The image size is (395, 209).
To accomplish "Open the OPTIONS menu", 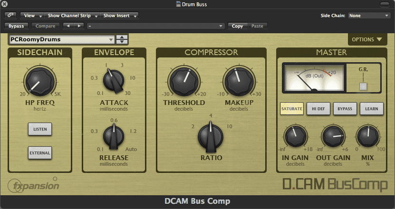I will 367,39.
